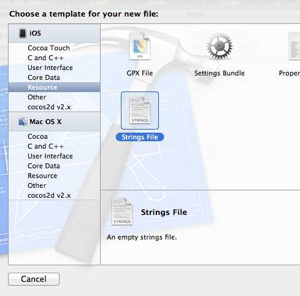Cancel the new file dialog

pos(34,279)
